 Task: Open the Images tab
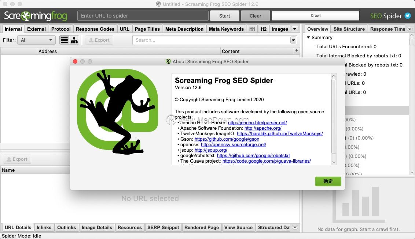click(280, 29)
